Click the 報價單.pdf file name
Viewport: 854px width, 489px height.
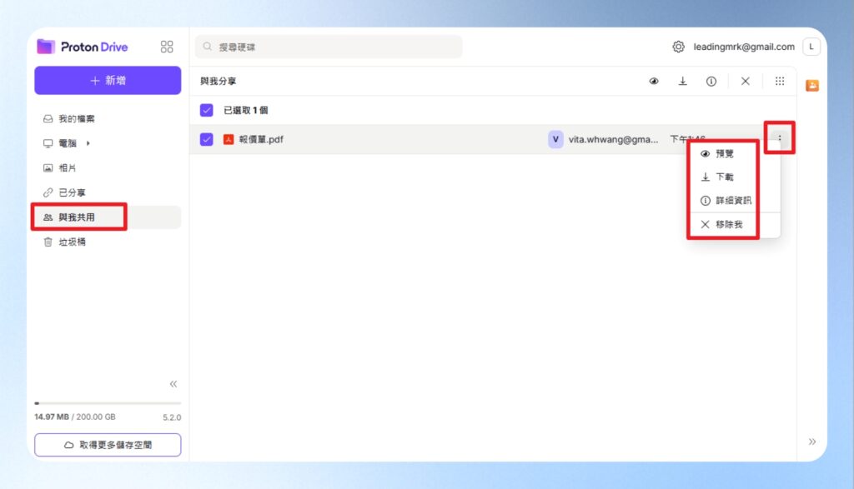[261, 139]
